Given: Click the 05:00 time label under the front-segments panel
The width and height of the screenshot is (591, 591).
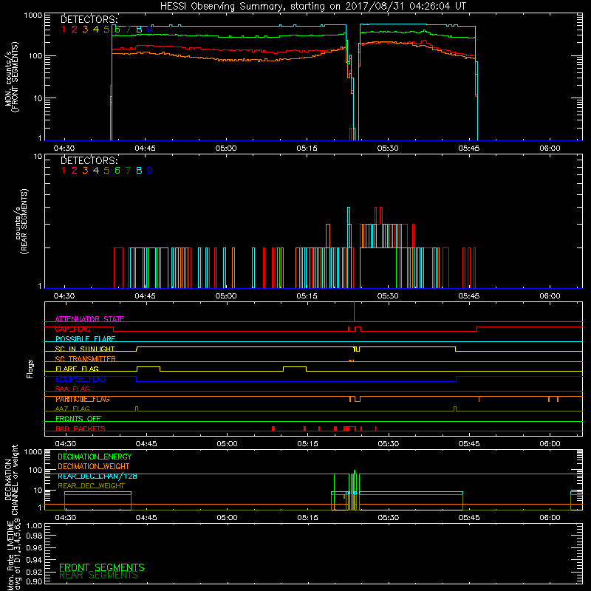Looking at the screenshot, I should (x=226, y=148).
